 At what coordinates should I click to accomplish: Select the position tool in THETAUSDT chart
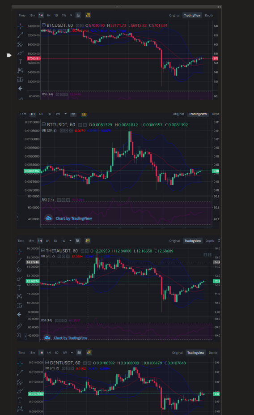click(x=20, y=305)
